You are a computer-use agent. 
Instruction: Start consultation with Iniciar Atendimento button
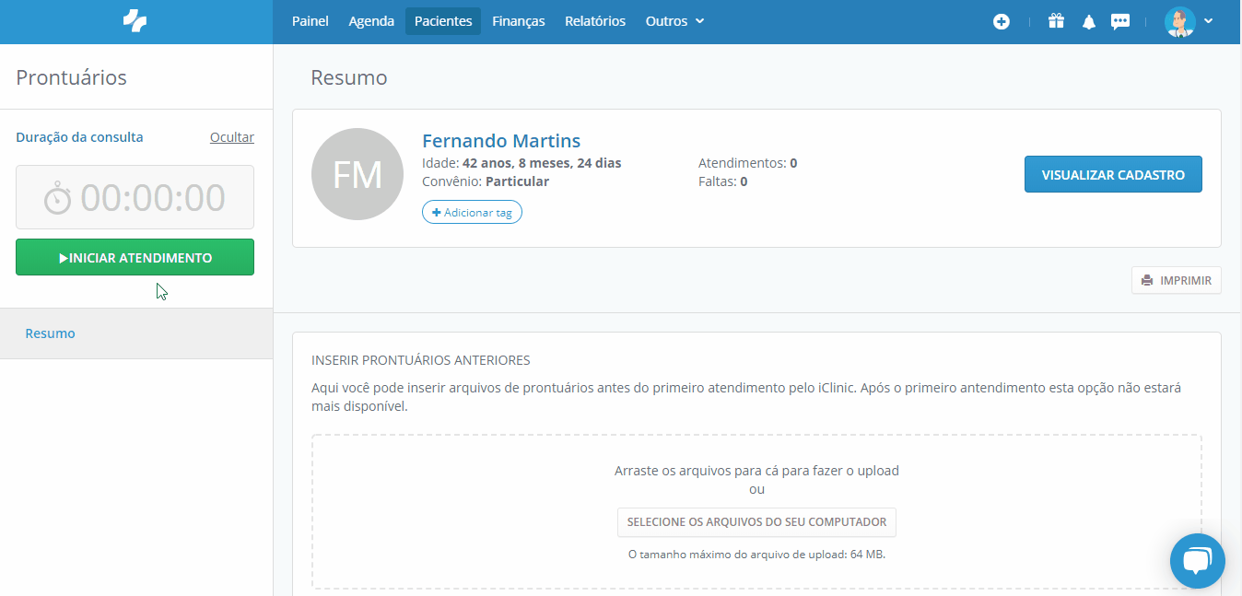(x=135, y=257)
